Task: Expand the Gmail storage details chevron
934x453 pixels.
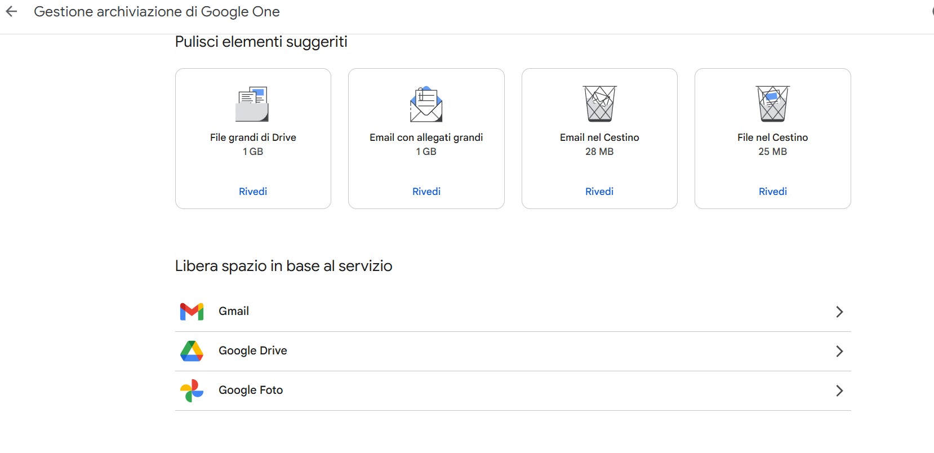Action: click(839, 312)
